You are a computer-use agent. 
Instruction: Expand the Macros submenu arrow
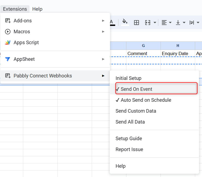[103, 32]
